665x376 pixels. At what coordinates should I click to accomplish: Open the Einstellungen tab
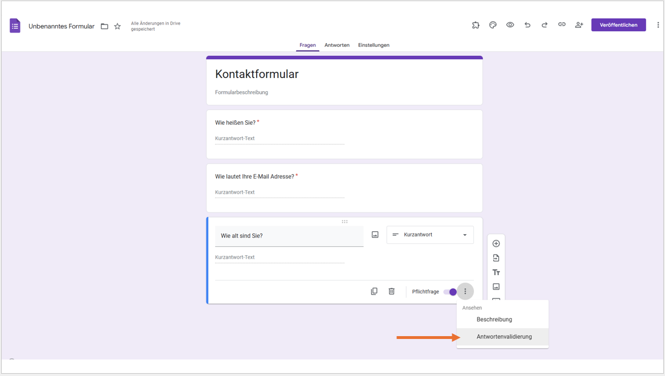(x=374, y=45)
